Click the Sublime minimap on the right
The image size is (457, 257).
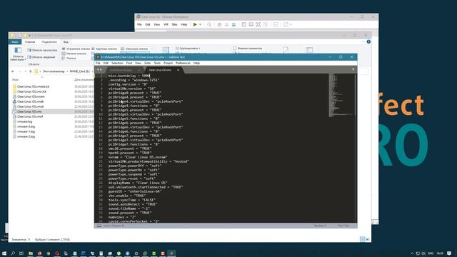click(x=341, y=96)
